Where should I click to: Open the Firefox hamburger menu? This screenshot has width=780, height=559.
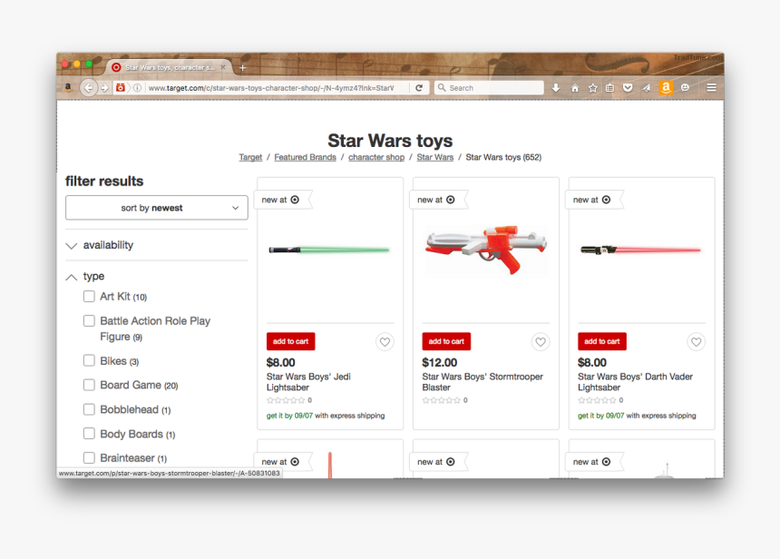[711, 88]
